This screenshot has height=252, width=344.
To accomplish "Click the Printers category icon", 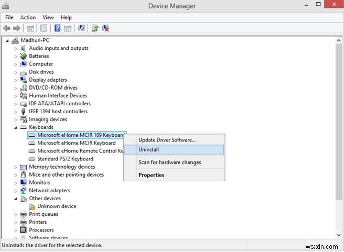I will 23,222.
